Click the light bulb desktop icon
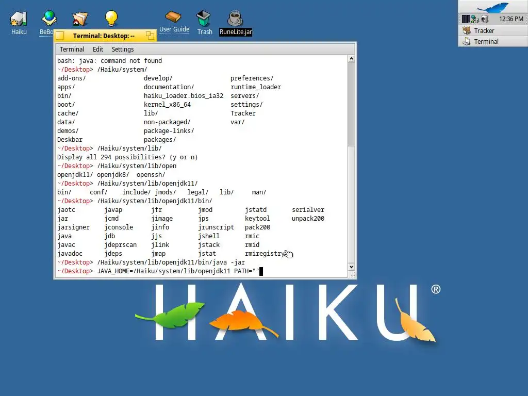Image resolution: width=528 pixels, height=396 pixels. [111, 18]
